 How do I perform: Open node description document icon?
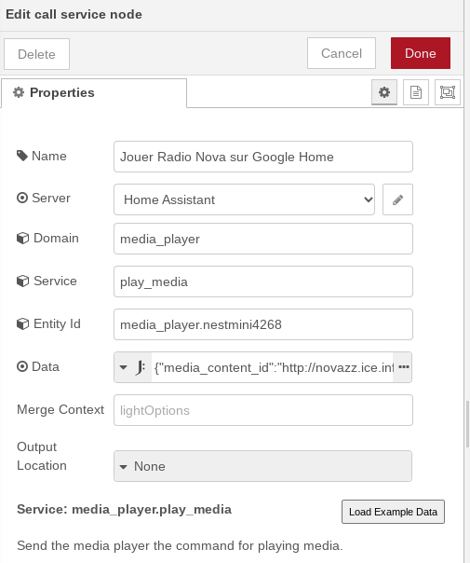(415, 92)
